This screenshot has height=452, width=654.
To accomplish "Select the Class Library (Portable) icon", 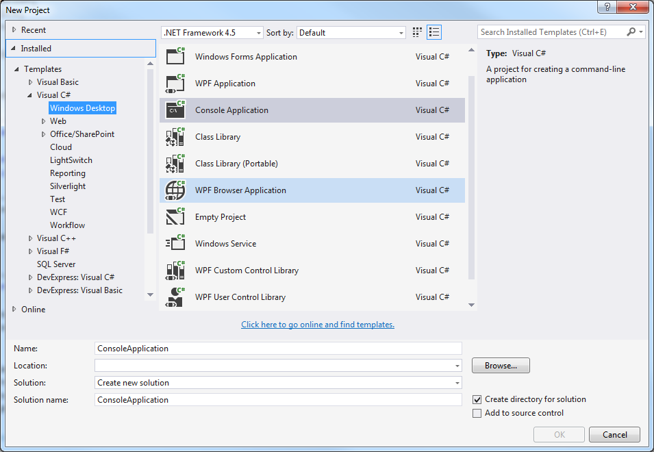I will (175, 164).
